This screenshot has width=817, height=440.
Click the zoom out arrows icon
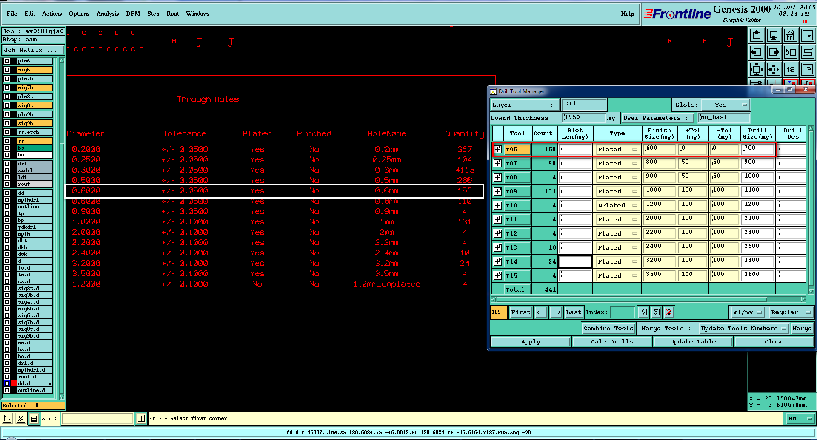click(774, 69)
